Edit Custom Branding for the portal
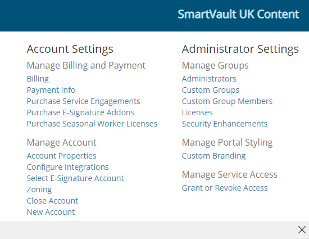The height and width of the screenshot is (239, 309). (x=213, y=156)
